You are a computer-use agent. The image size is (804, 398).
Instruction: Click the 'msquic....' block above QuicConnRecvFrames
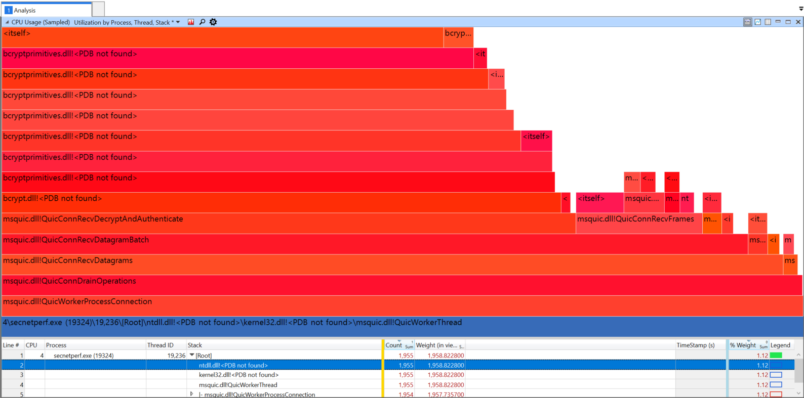tap(644, 202)
